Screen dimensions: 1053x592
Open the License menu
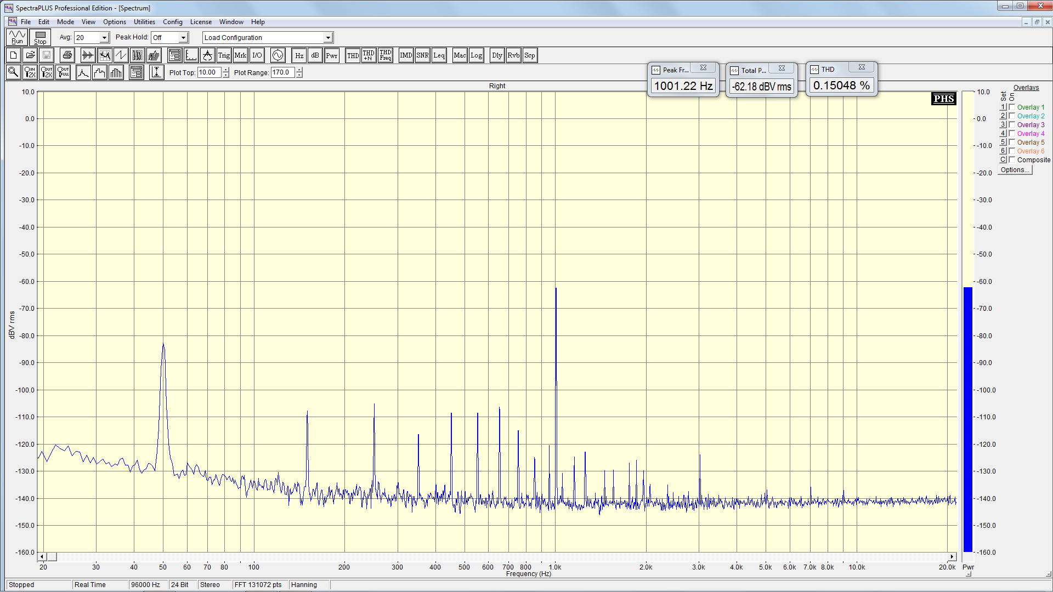tap(201, 22)
